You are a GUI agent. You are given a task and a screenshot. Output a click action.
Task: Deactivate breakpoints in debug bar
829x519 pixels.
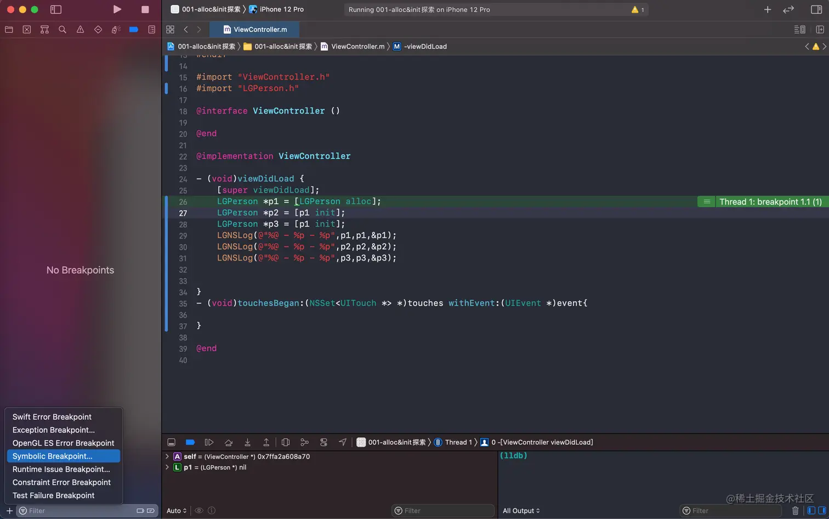pos(190,442)
